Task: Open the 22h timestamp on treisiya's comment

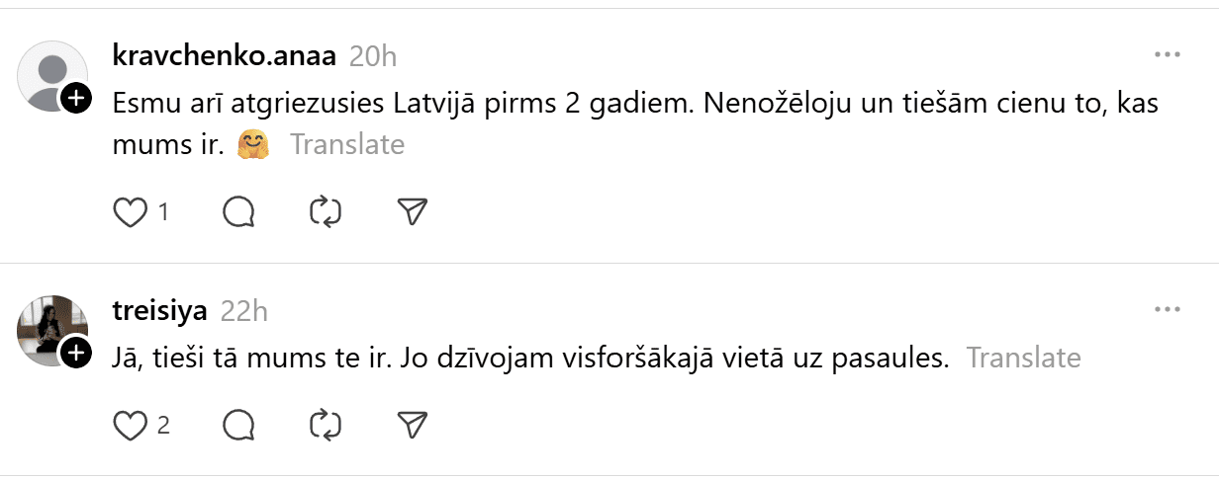Action: pyautogui.click(x=243, y=311)
